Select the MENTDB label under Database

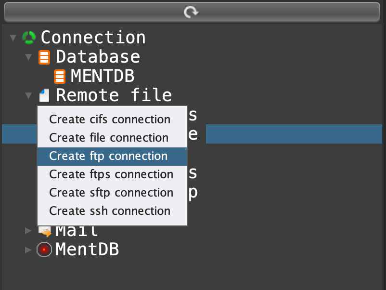click(103, 76)
